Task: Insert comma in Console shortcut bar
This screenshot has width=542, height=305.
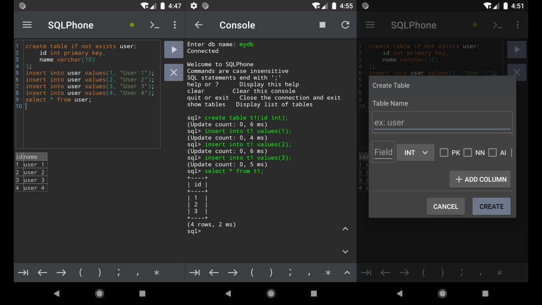Action: (309, 274)
